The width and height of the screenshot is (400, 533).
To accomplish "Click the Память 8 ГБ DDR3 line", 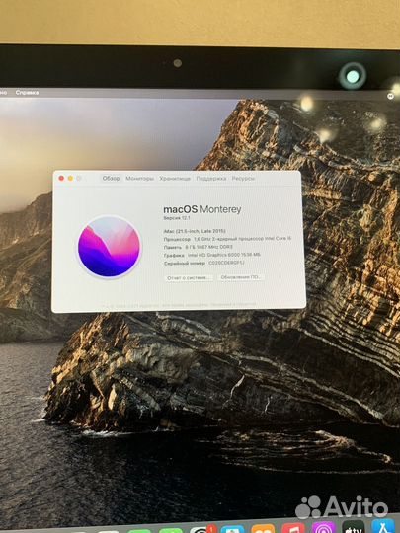I will tap(198, 247).
